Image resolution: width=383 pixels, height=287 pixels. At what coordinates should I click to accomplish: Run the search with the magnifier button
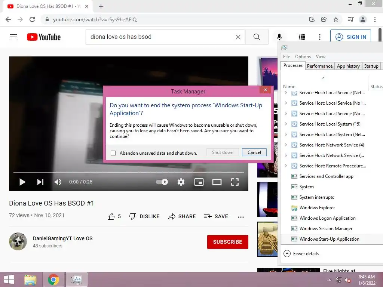point(257,37)
